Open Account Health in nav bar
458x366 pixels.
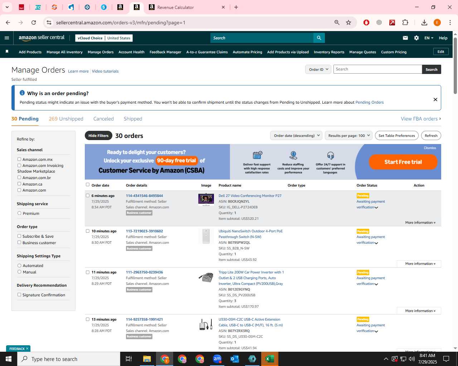[x=131, y=52]
